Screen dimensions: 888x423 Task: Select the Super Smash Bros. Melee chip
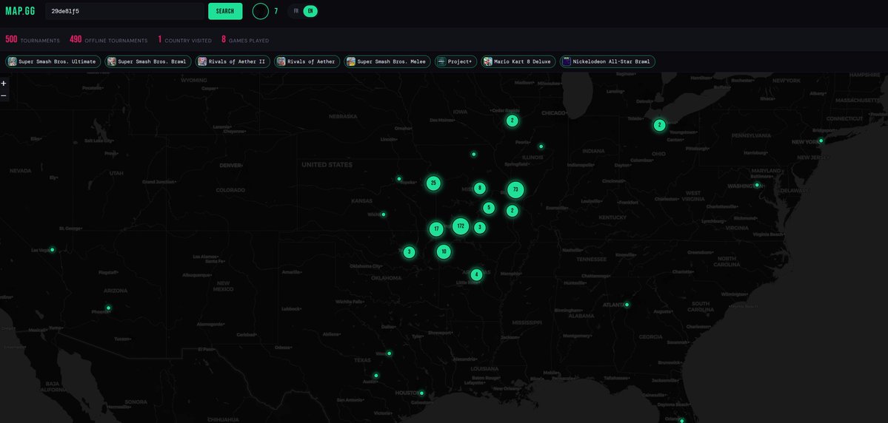coord(387,61)
